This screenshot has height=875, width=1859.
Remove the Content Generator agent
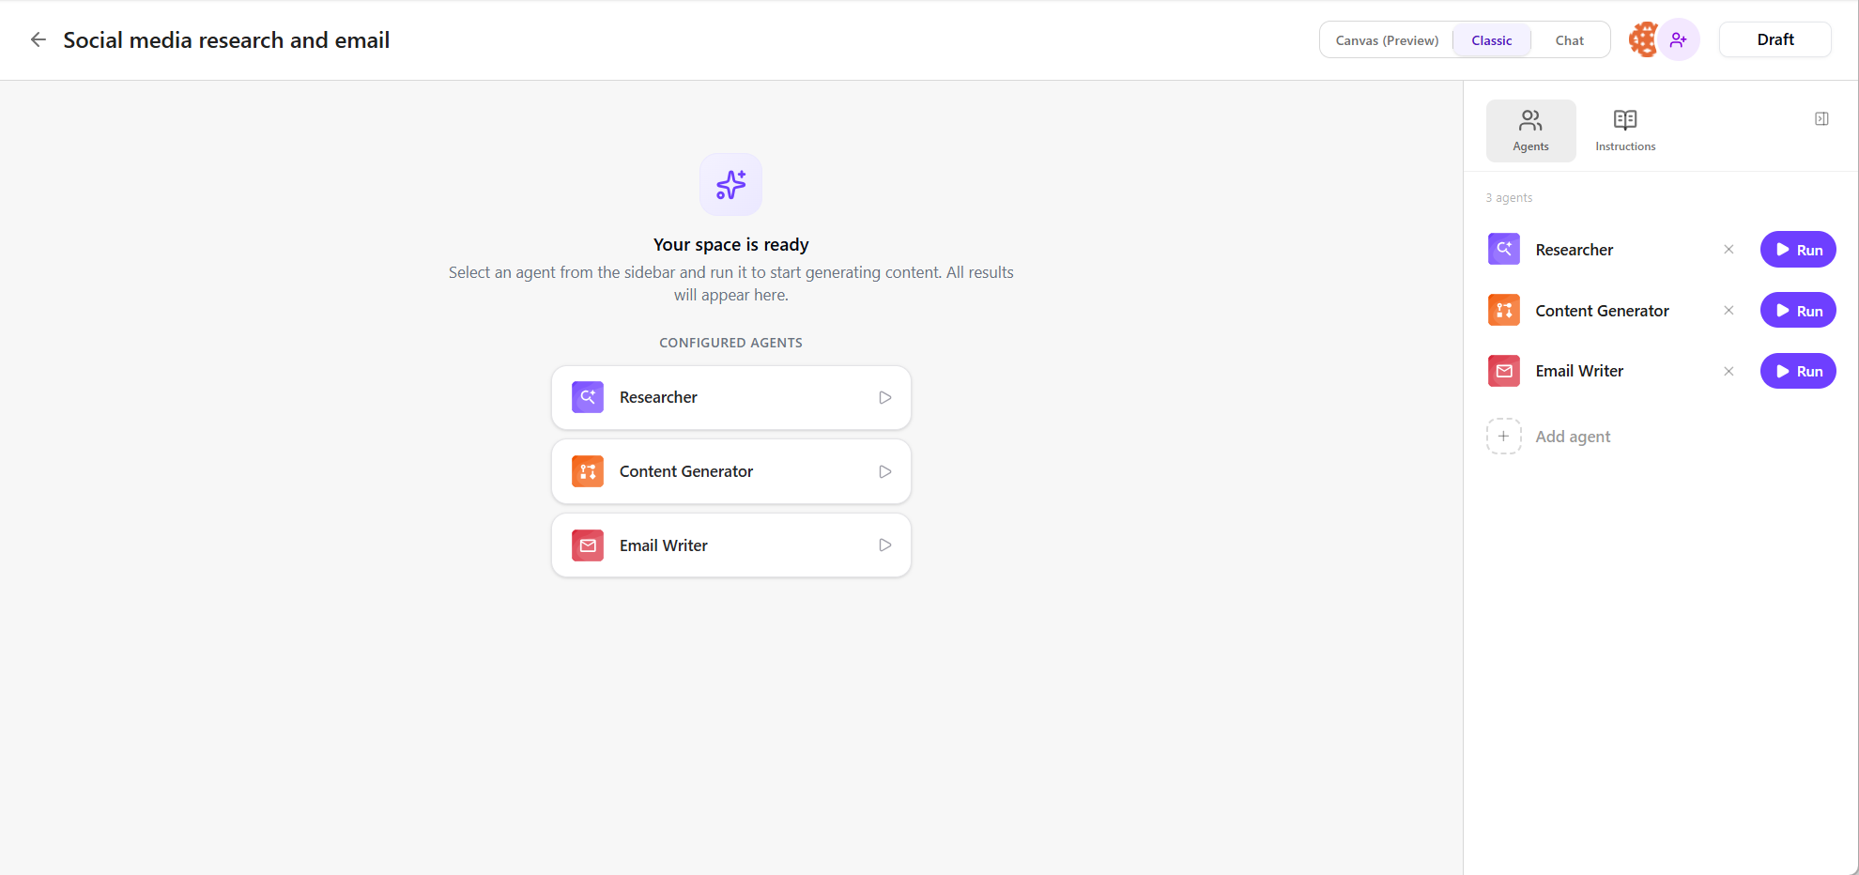pos(1728,311)
